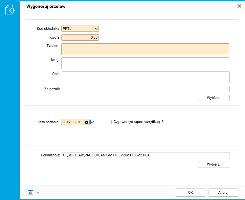
Task: Confirm with the OK button
Action: click(x=190, y=192)
